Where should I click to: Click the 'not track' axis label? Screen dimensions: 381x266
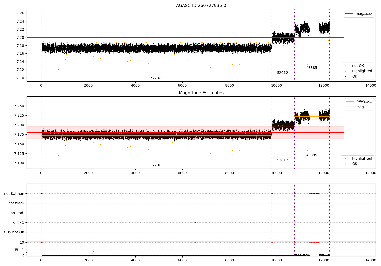16,203
